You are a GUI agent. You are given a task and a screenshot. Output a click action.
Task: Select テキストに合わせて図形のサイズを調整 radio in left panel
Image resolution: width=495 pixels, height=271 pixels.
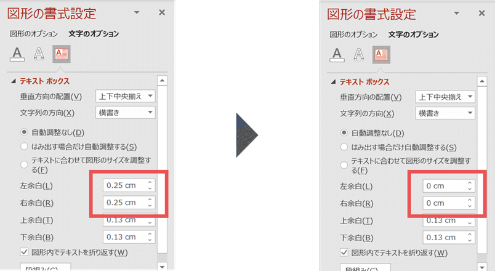[x=24, y=164]
